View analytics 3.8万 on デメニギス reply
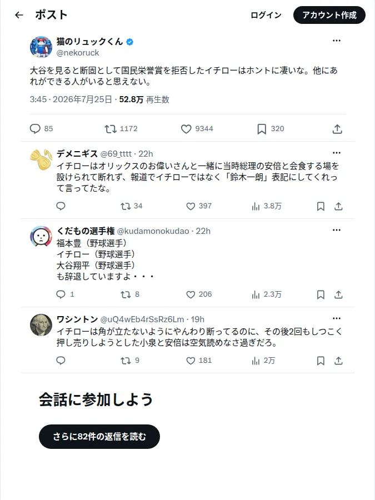The image size is (375, 500). click(x=267, y=206)
